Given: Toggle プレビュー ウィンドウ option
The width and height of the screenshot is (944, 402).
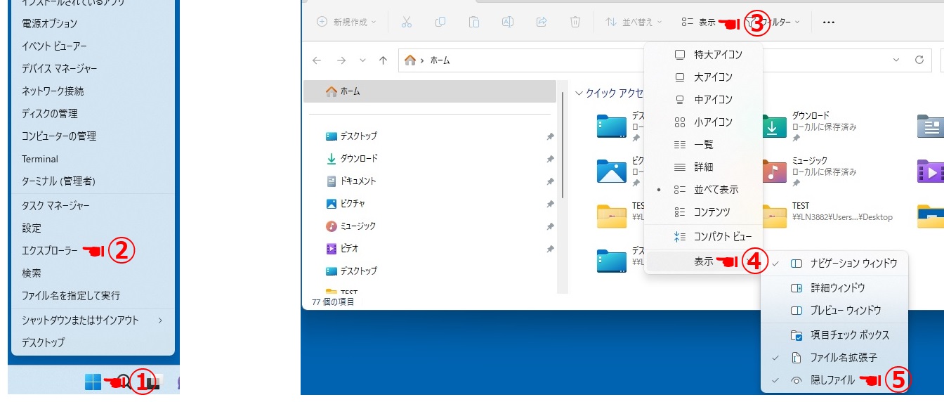Looking at the screenshot, I should 835,310.
